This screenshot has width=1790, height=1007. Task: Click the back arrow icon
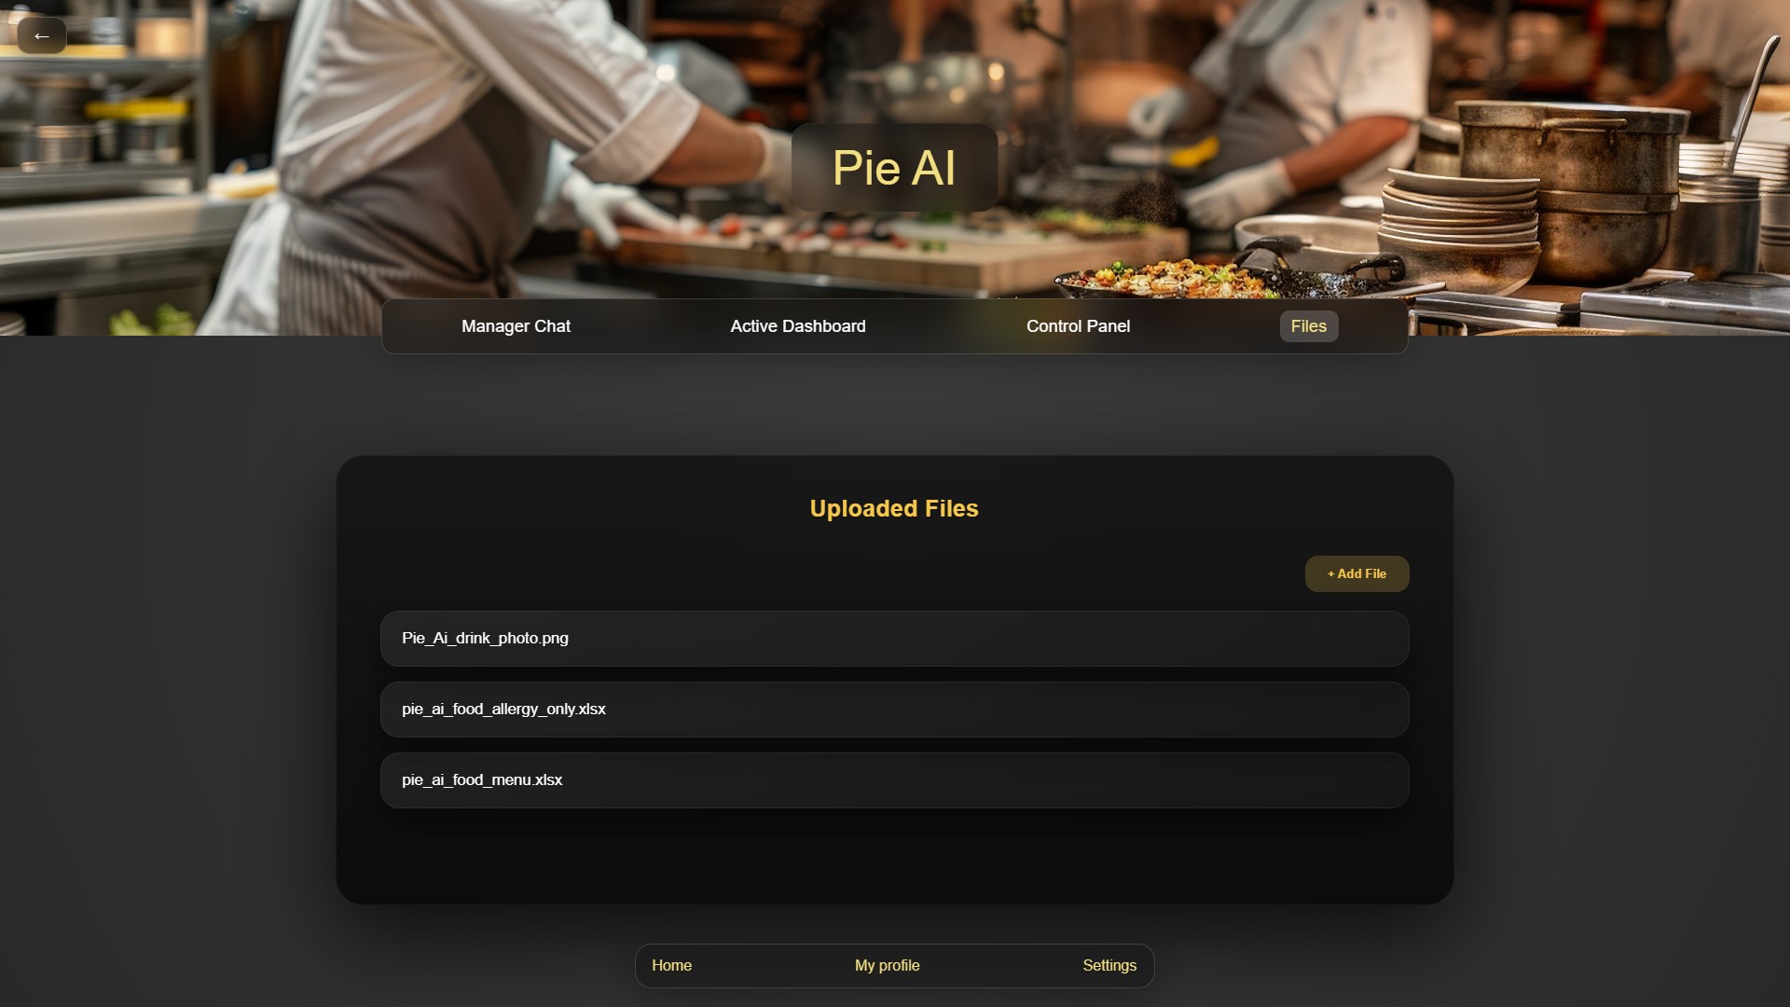point(41,35)
